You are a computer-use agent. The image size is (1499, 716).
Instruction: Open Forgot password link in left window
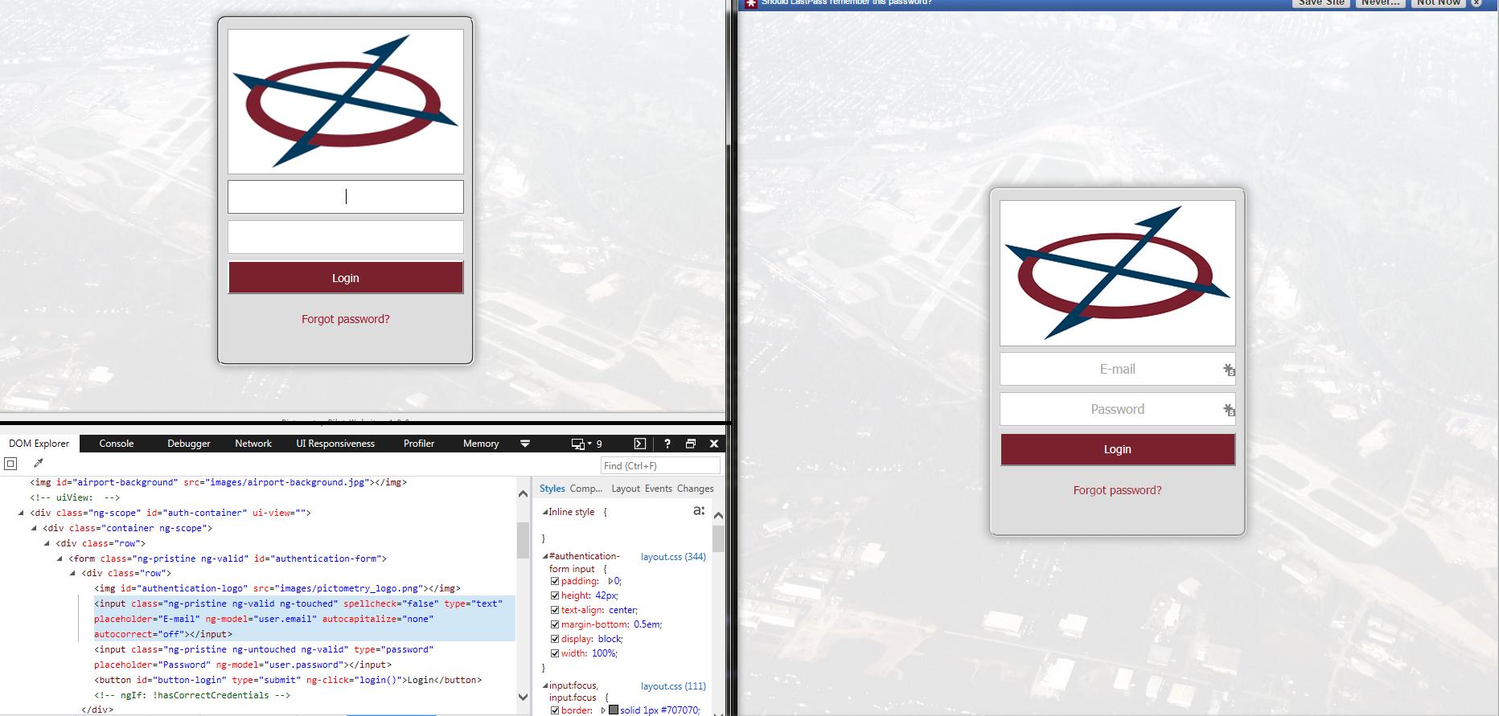(346, 319)
